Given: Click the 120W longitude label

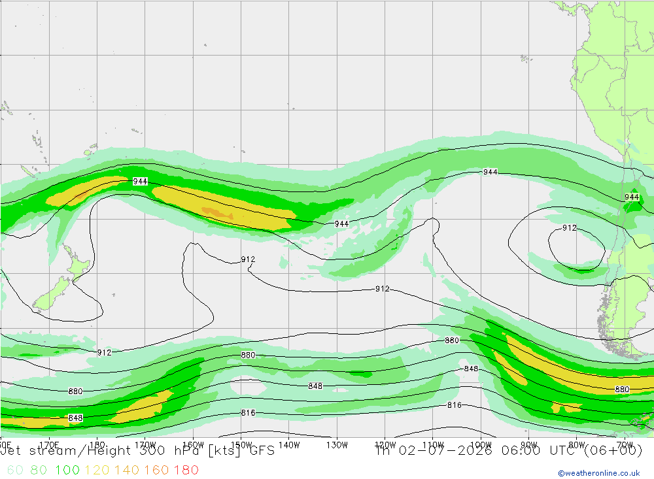Looking at the screenshot, I should click(385, 445).
